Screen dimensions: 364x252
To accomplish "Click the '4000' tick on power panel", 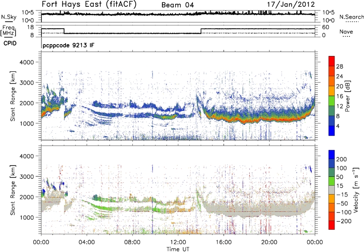I will click(x=27, y=62).
